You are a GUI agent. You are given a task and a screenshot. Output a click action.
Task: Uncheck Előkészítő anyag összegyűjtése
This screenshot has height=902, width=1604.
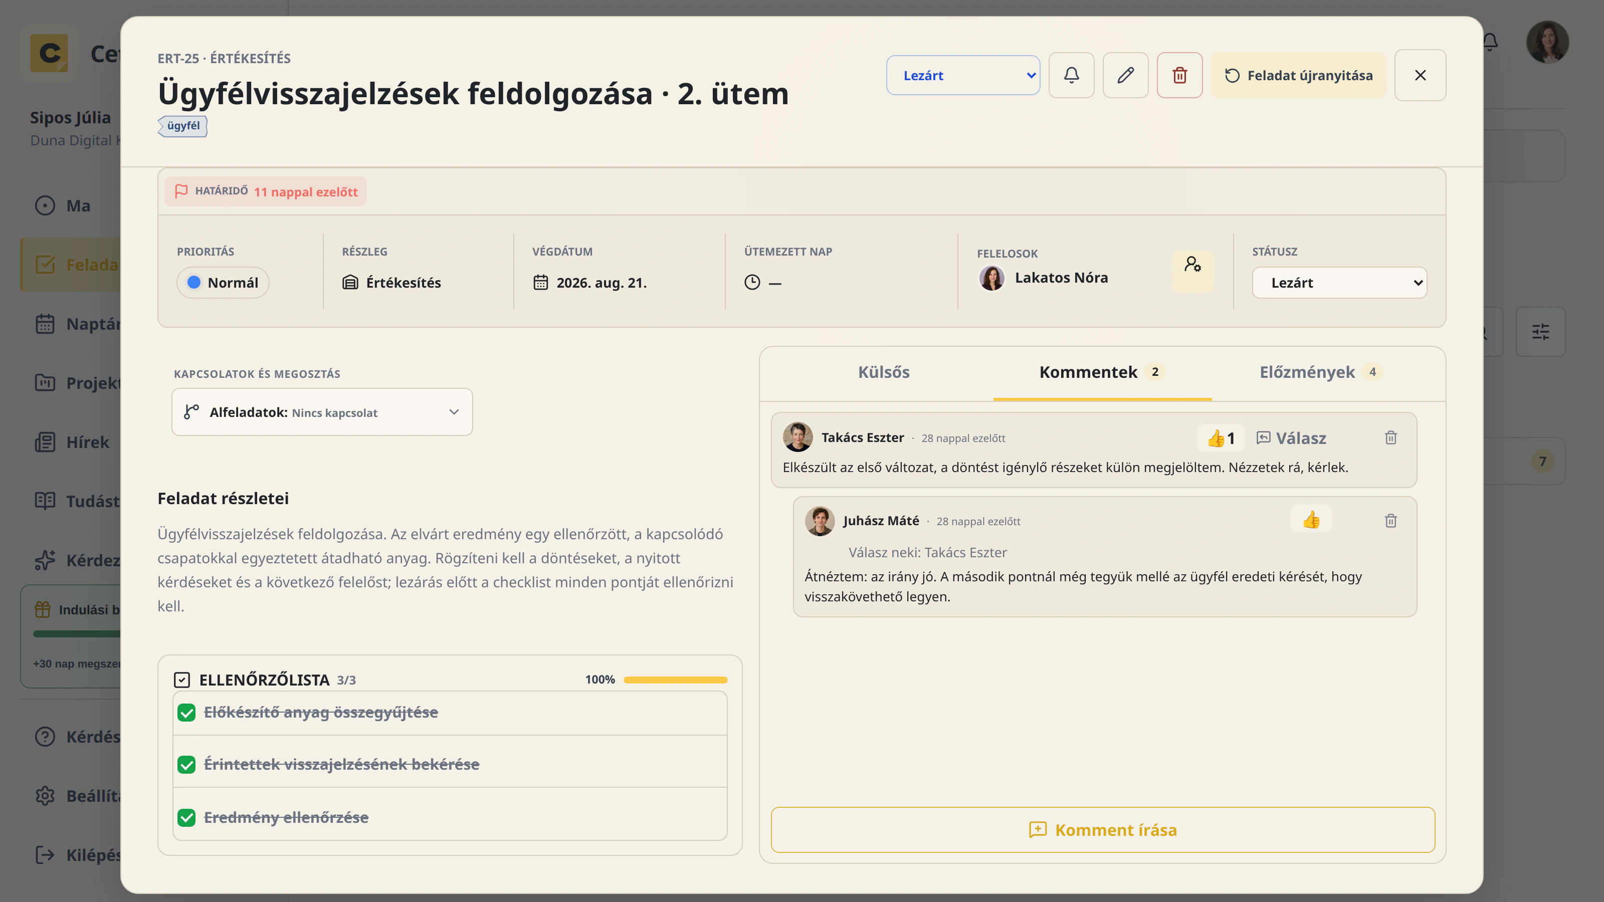186,713
